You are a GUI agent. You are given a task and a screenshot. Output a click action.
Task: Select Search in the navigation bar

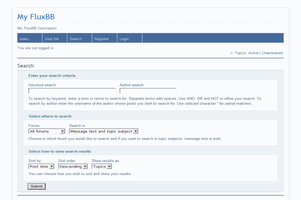click(75, 38)
